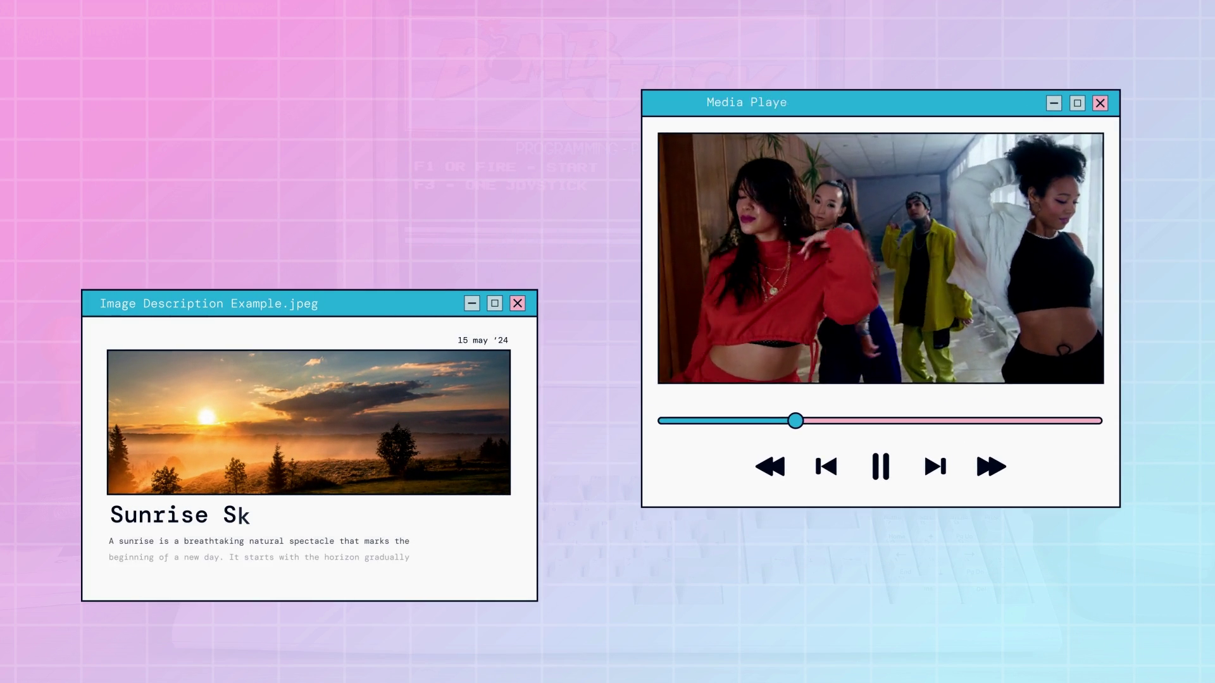Minimize the Media Player window
This screenshot has height=683, width=1215.
point(1054,103)
